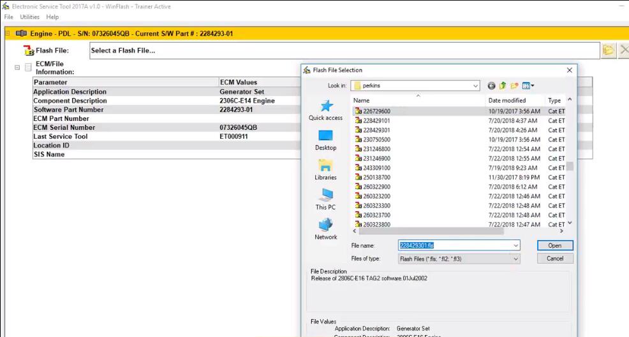Select the ECM Serial Number row
Screen dimensions: 629x337
click(x=166, y=127)
